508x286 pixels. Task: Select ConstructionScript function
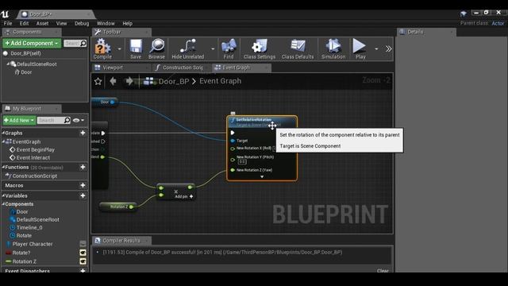pos(35,176)
